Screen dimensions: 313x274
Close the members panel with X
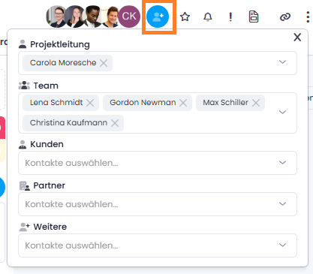coord(297,38)
